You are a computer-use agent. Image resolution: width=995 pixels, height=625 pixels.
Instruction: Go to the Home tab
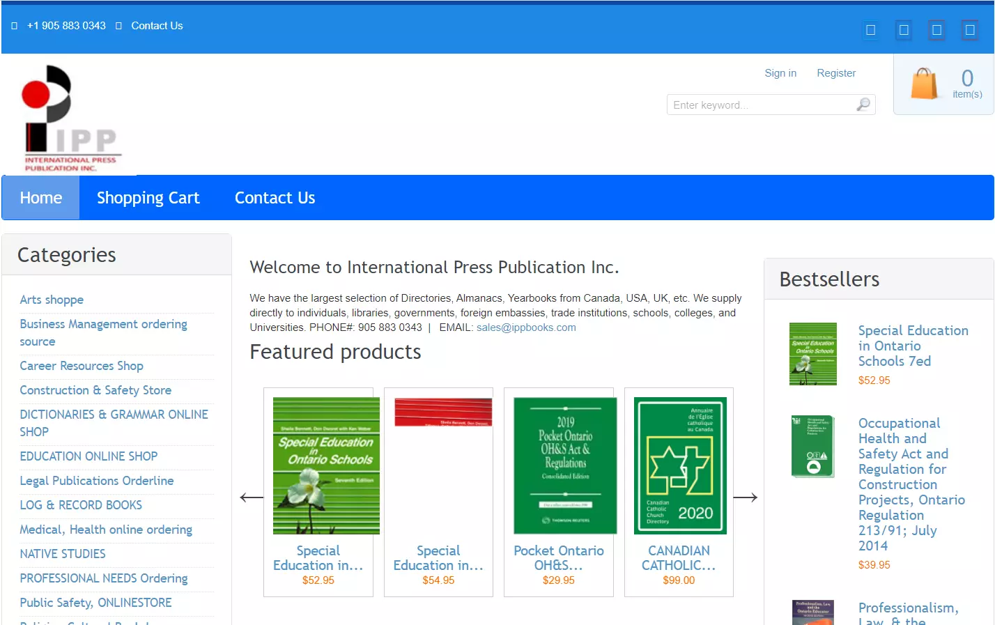click(x=41, y=198)
